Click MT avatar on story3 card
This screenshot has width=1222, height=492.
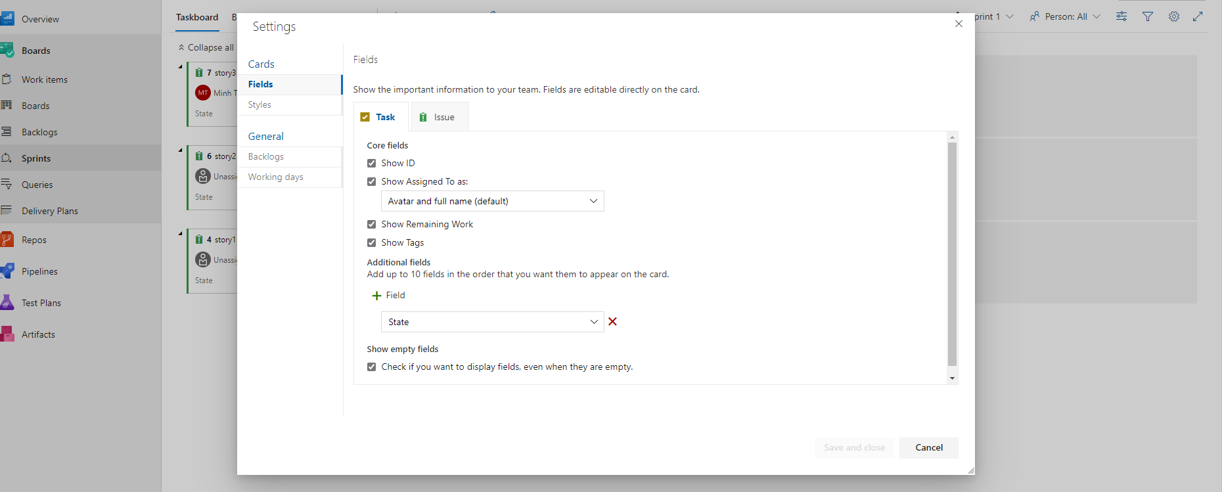coord(203,93)
